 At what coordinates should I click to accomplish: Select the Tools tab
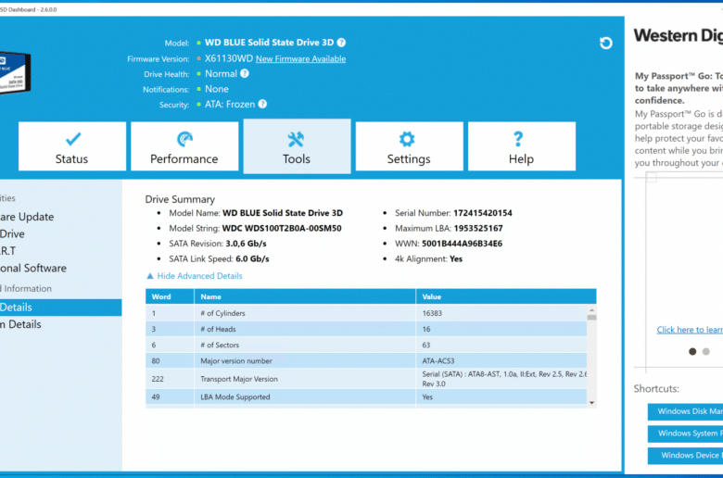point(297,146)
